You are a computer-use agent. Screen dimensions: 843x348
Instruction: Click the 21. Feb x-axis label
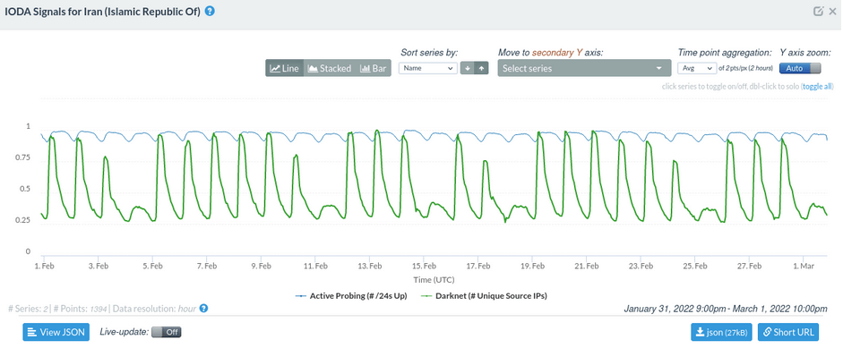(587, 266)
